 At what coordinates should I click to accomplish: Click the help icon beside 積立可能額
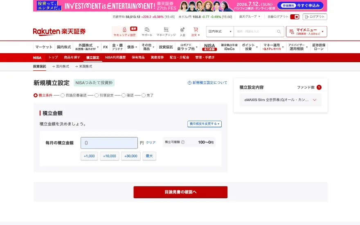(183, 142)
